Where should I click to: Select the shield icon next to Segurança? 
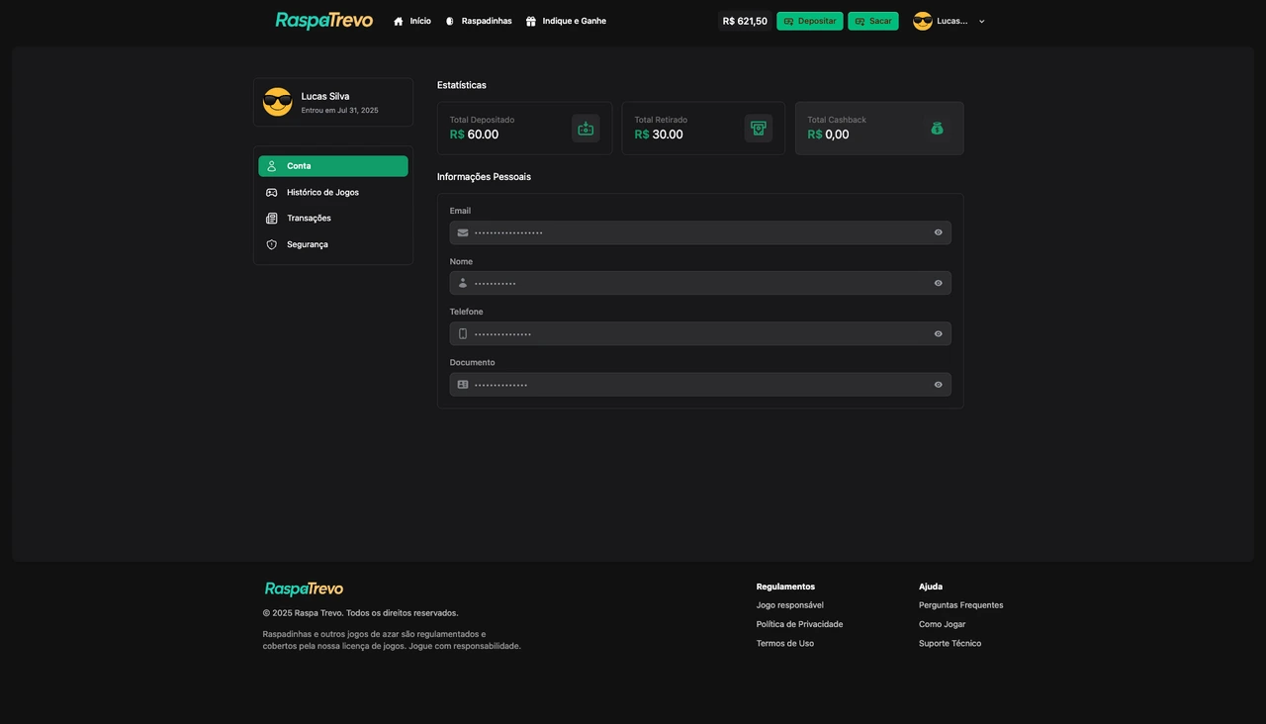click(271, 243)
